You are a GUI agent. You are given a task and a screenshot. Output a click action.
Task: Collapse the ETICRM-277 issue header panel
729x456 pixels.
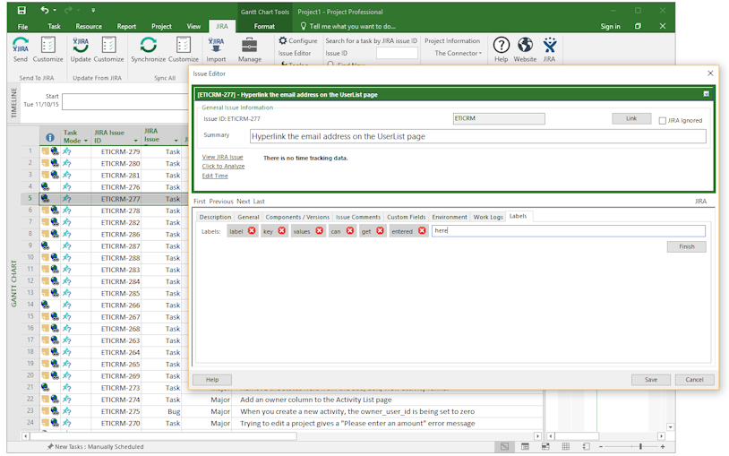tap(707, 94)
